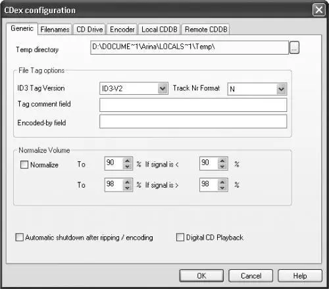Open the CD Drive tab
The image size is (329, 289).
(x=89, y=30)
